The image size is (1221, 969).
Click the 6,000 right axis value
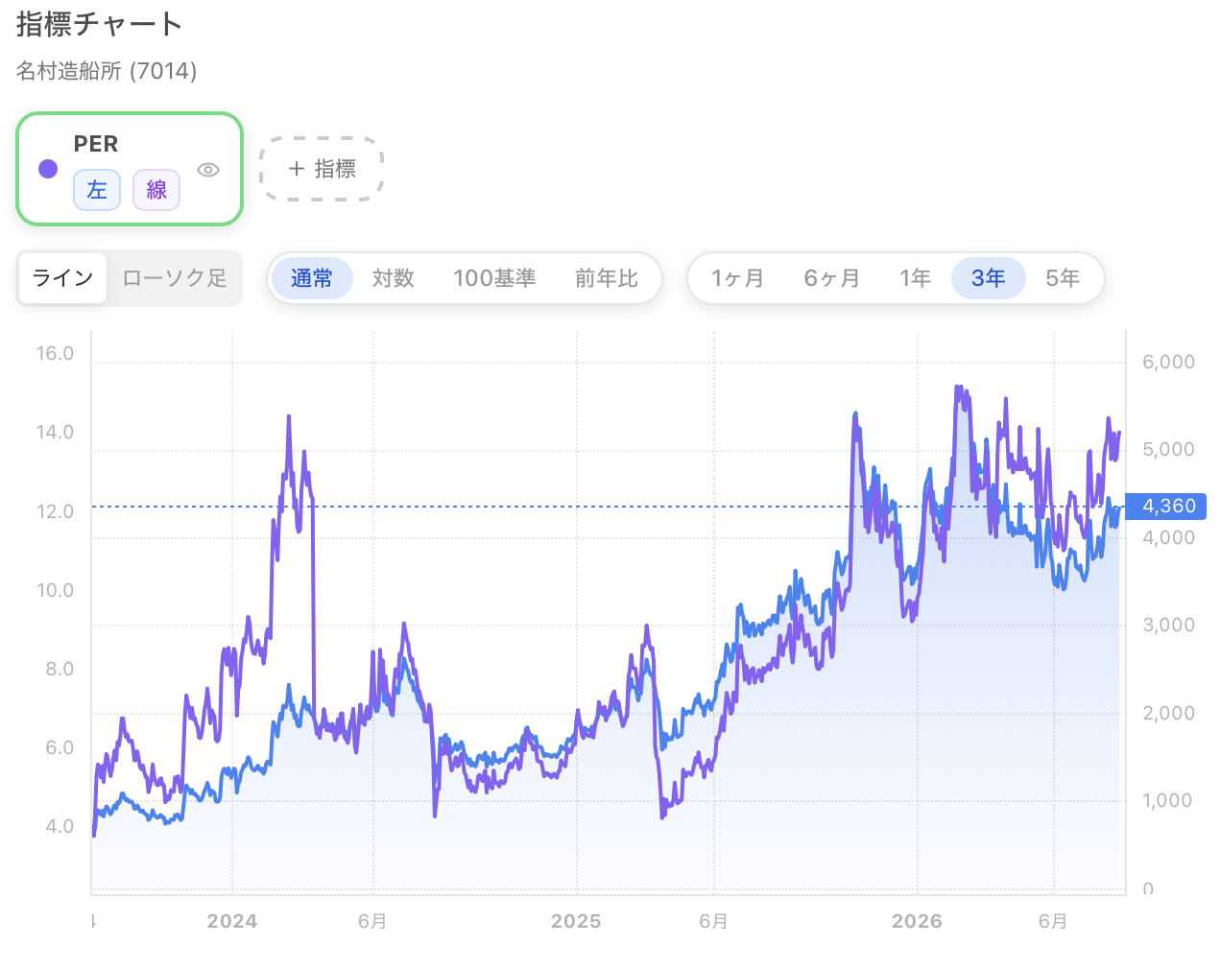pyautogui.click(x=1168, y=362)
